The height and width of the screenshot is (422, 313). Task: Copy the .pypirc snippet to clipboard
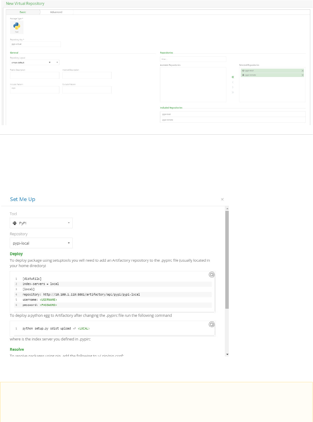click(212, 274)
